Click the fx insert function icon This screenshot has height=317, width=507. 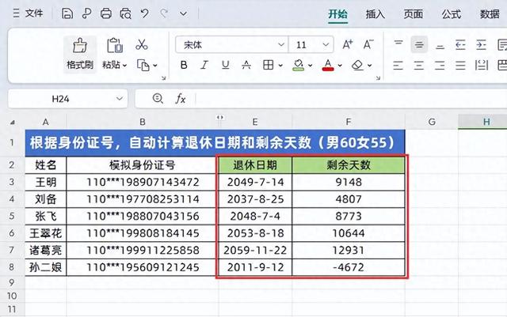[181, 99]
